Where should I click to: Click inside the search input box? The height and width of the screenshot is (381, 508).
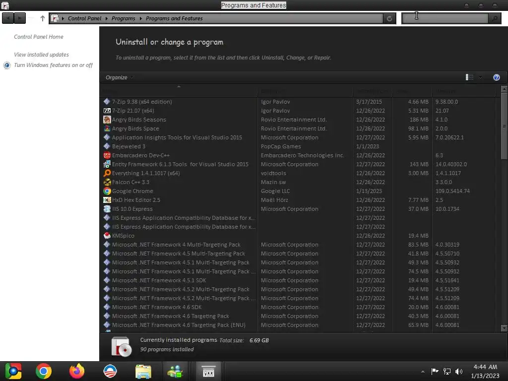click(x=445, y=18)
